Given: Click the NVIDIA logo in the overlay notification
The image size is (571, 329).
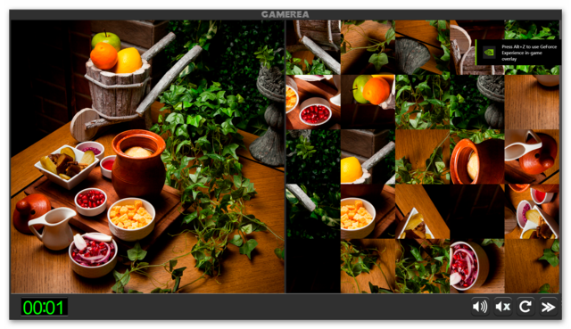Looking at the screenshot, I should click(490, 53).
